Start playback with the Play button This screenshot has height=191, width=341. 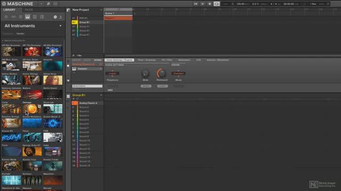(x=202, y=4)
